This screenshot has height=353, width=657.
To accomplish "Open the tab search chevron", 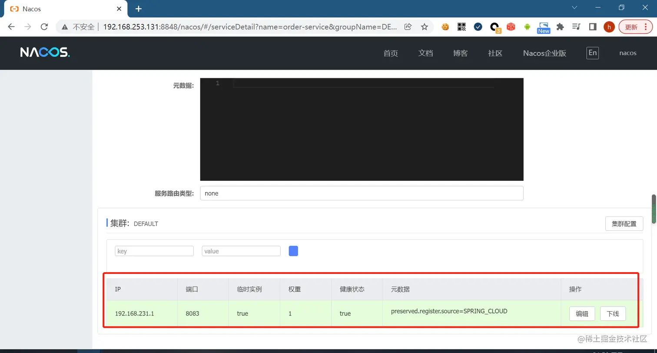I will pyautogui.click(x=575, y=8).
